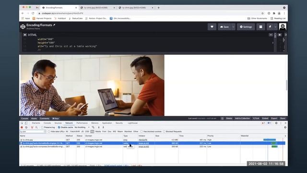Change the editor layout view icon
Image resolution: width=307 pixels, height=173 pixels.
(x=260, y=27)
